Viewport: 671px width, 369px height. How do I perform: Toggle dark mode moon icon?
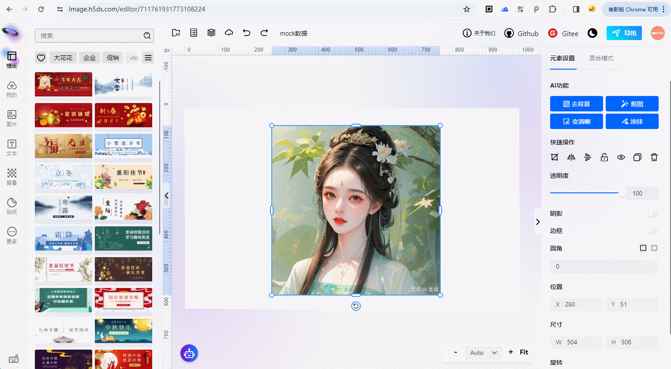(592, 33)
